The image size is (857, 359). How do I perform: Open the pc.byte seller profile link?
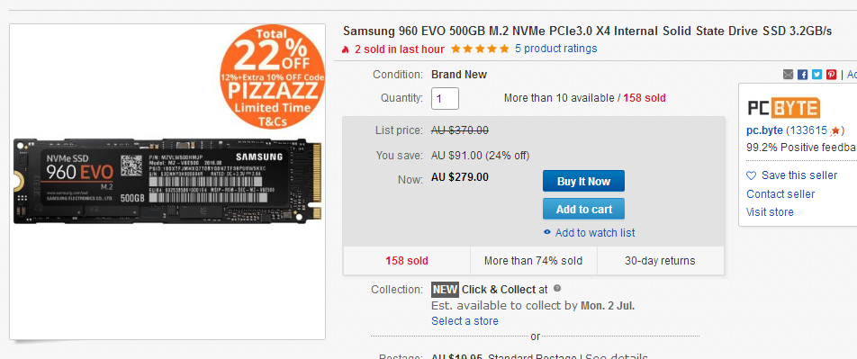point(764,130)
